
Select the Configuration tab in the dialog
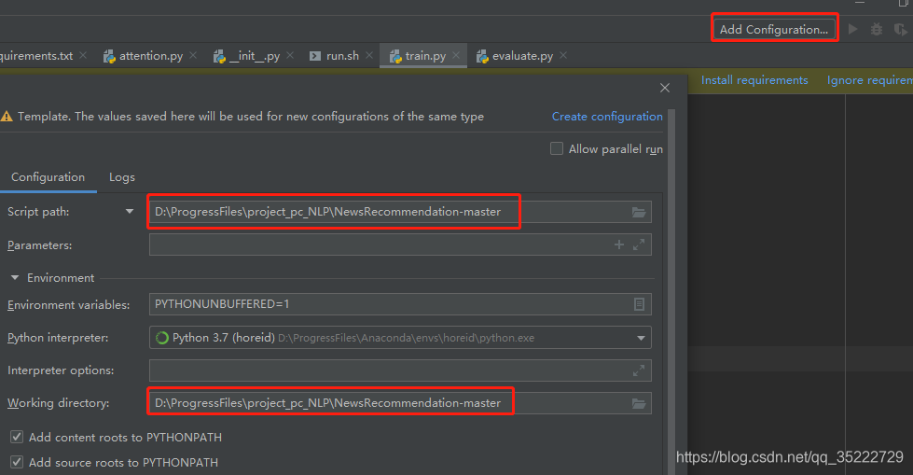pos(48,177)
